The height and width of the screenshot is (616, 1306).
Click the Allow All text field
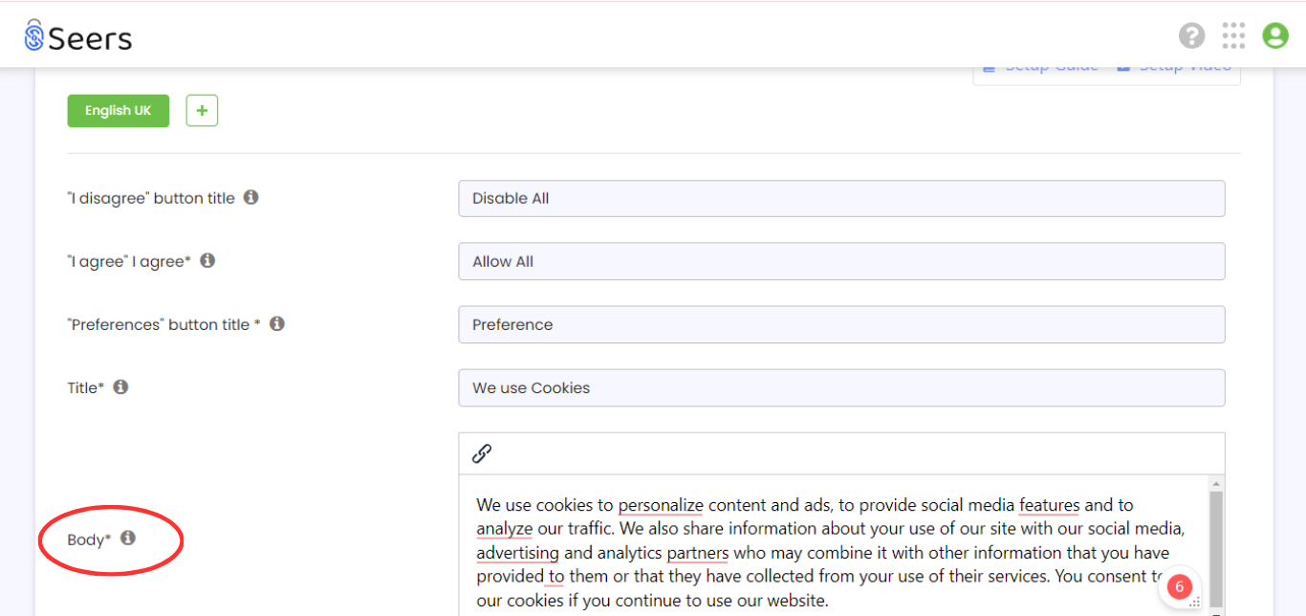pyautogui.click(x=841, y=261)
